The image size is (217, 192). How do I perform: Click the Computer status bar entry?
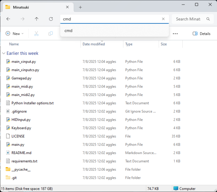[x=185, y=189]
